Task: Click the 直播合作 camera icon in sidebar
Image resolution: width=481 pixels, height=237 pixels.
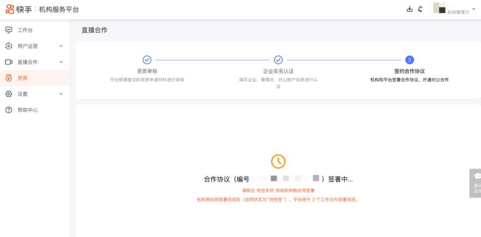Action: click(9, 62)
